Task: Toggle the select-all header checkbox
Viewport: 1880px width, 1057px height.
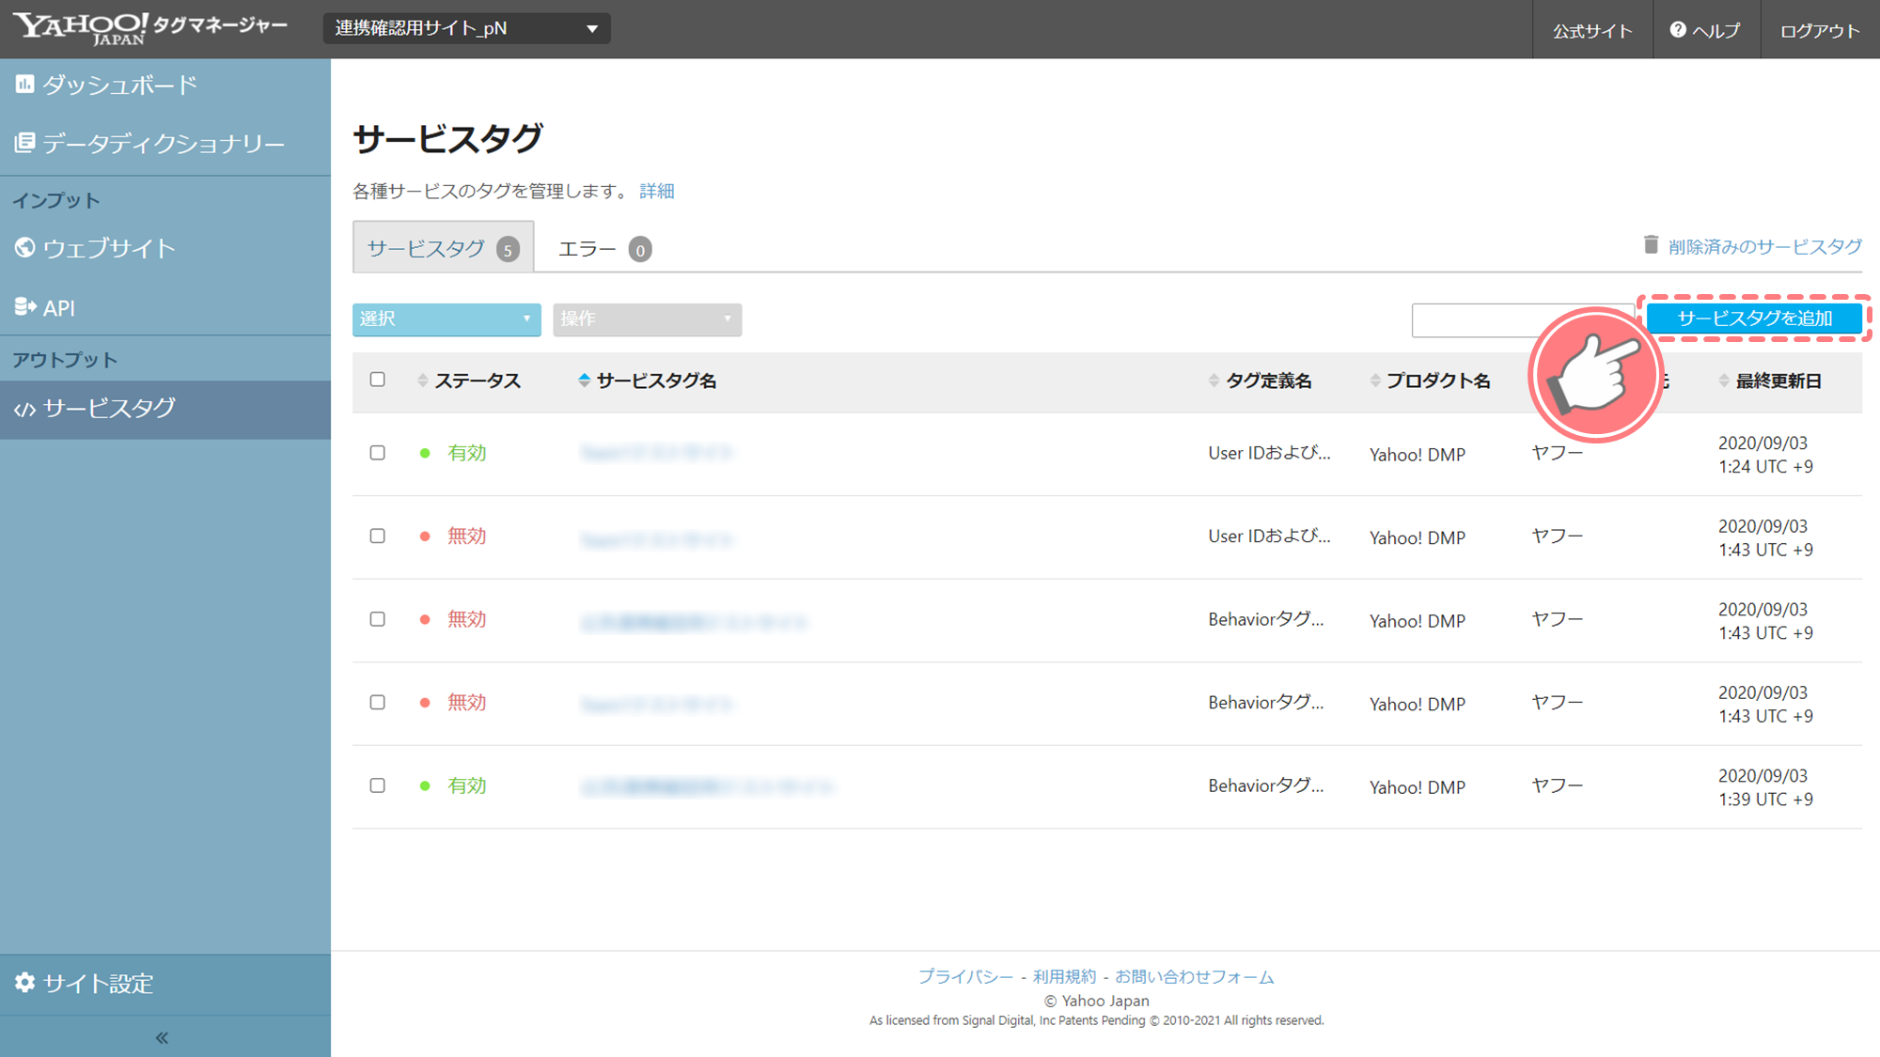Action: [378, 380]
